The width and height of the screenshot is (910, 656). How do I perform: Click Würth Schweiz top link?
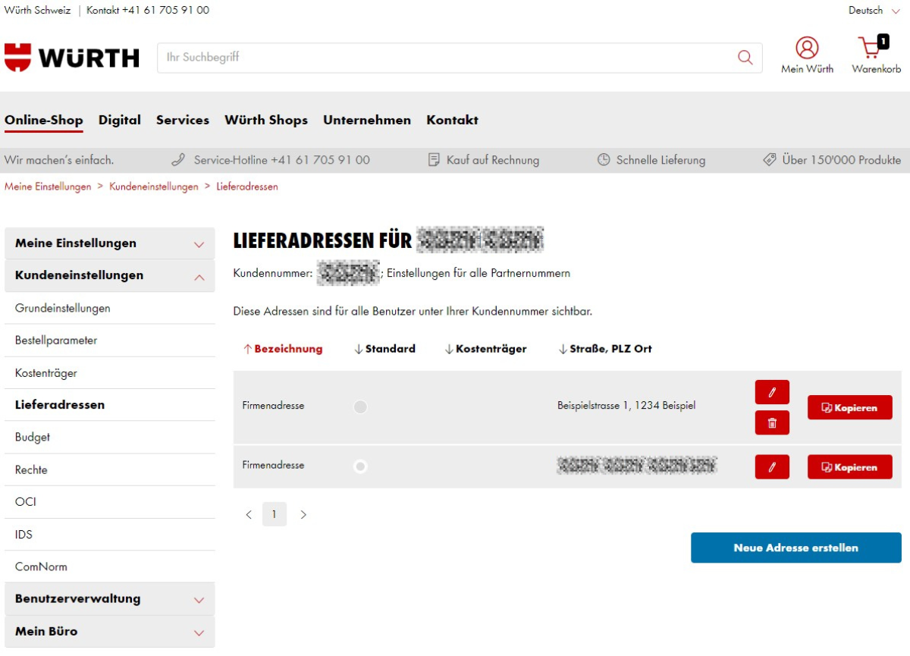[37, 11]
